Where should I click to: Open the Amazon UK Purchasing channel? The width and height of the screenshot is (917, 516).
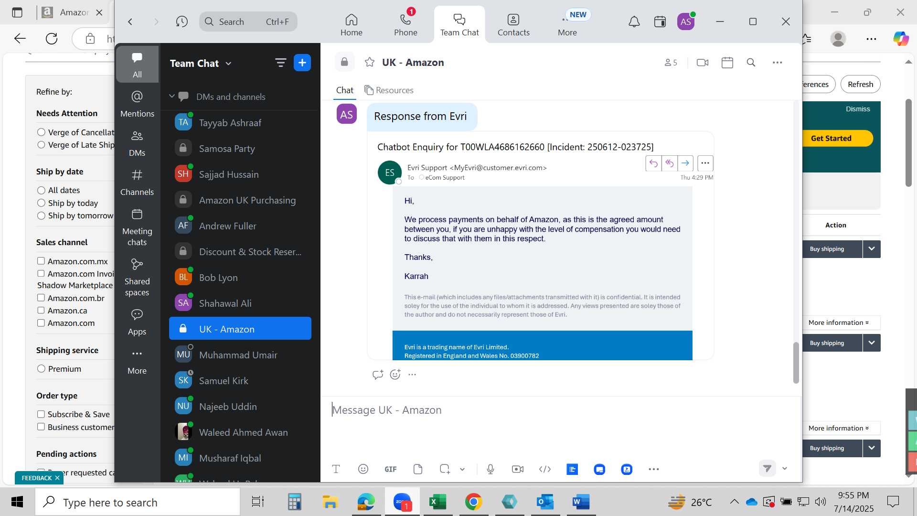tap(240, 200)
